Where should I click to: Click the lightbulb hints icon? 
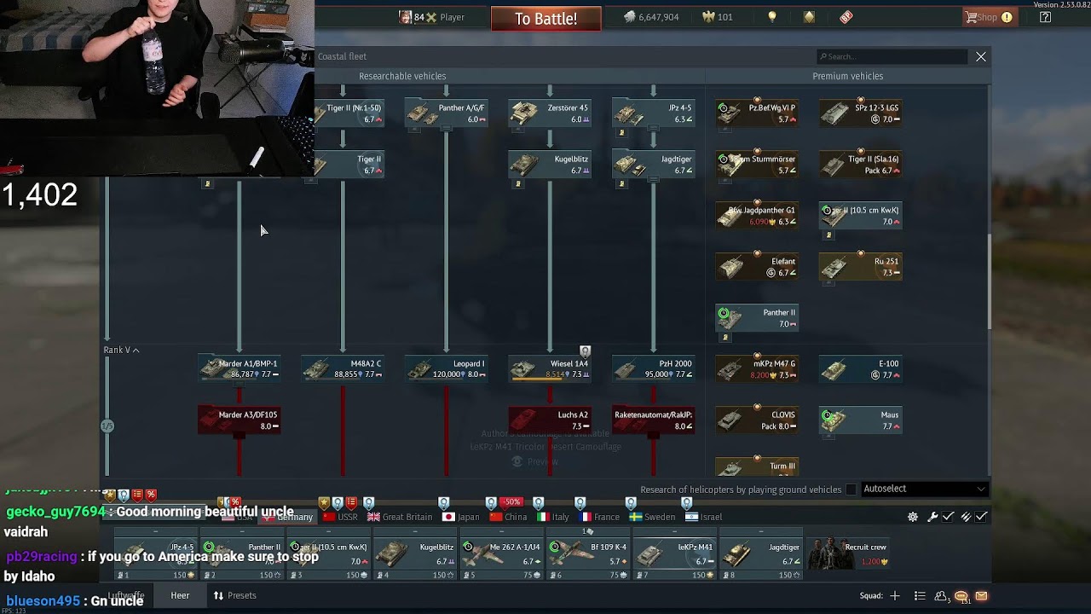(772, 17)
